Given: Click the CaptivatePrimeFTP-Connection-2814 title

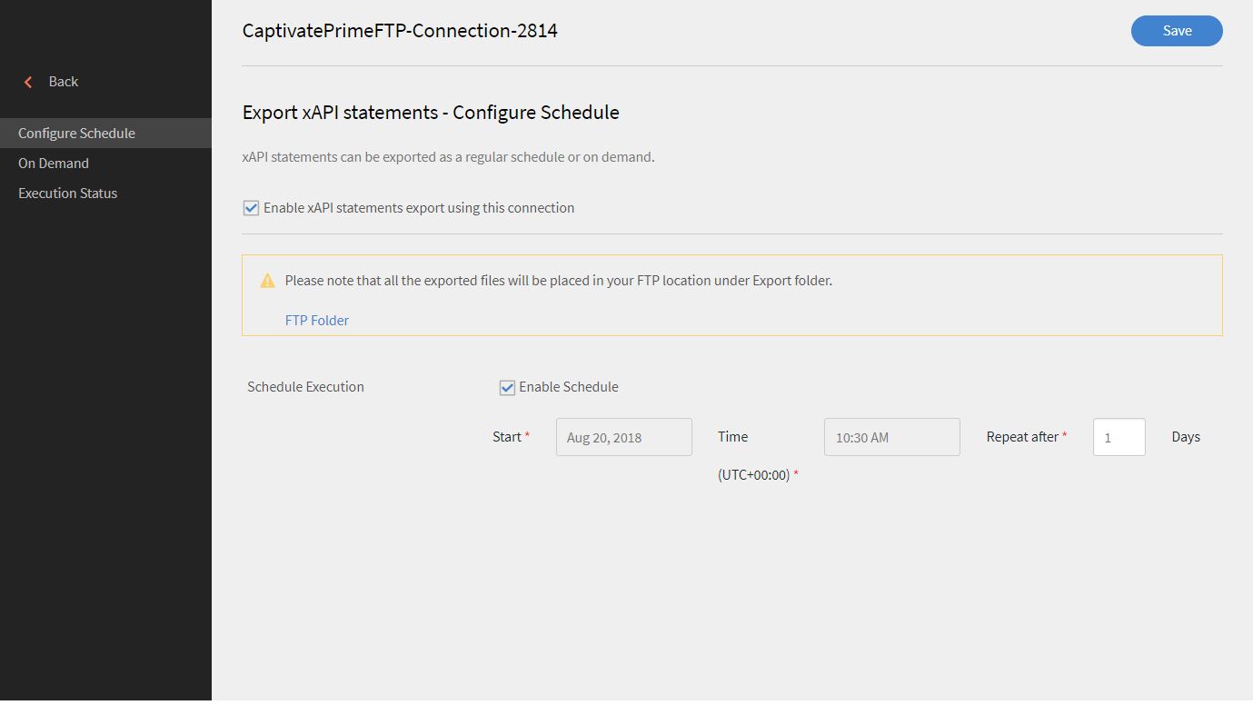Looking at the screenshot, I should click(400, 31).
